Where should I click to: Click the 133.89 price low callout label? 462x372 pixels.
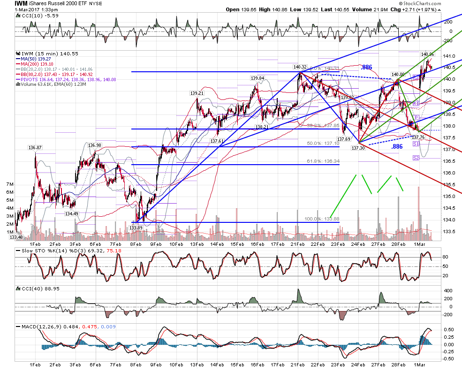[x=136, y=228]
